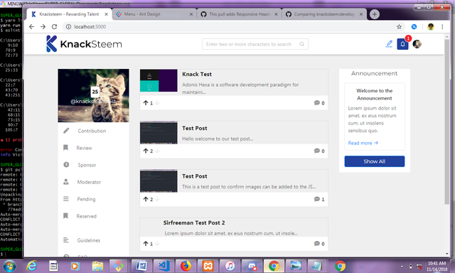Open Chrome three-dot menu

(x=442, y=27)
